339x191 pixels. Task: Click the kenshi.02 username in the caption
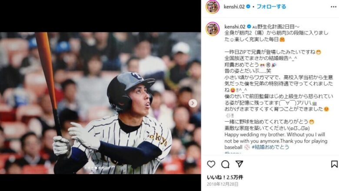pos(235,27)
